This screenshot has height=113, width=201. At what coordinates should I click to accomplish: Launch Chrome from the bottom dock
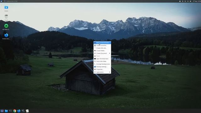pos(15,111)
